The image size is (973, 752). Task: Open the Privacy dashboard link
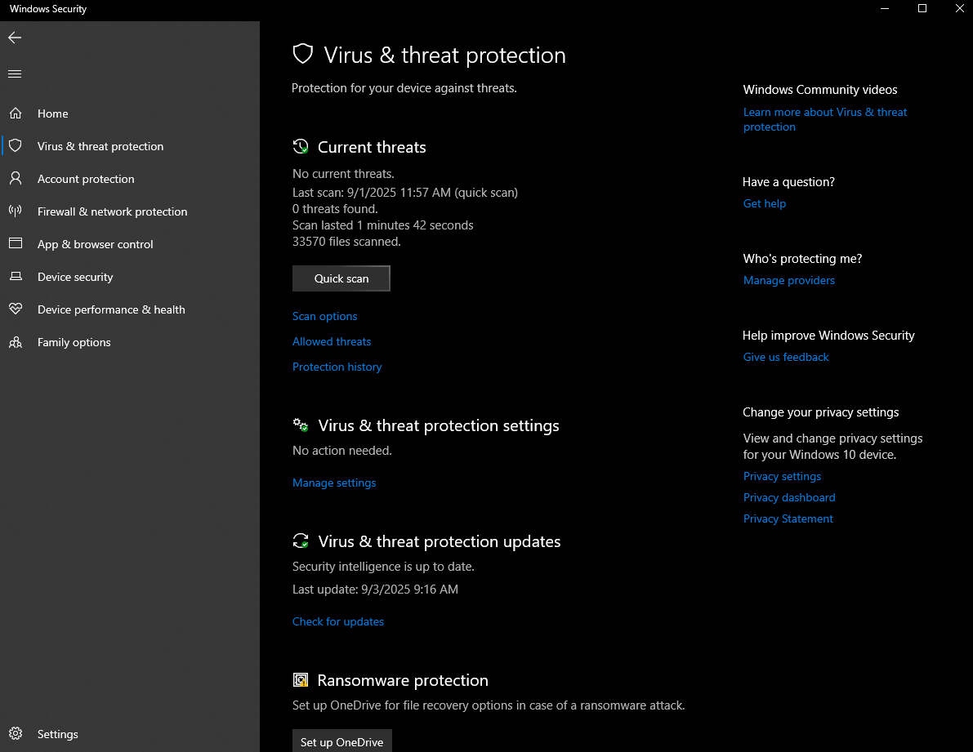pyautogui.click(x=789, y=497)
